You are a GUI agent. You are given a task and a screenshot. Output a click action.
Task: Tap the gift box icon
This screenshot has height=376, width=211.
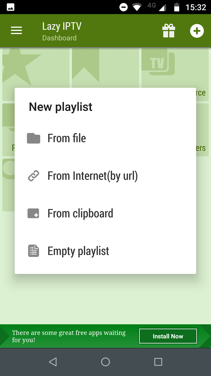coord(168,31)
